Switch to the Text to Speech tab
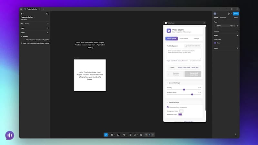 point(172,39)
